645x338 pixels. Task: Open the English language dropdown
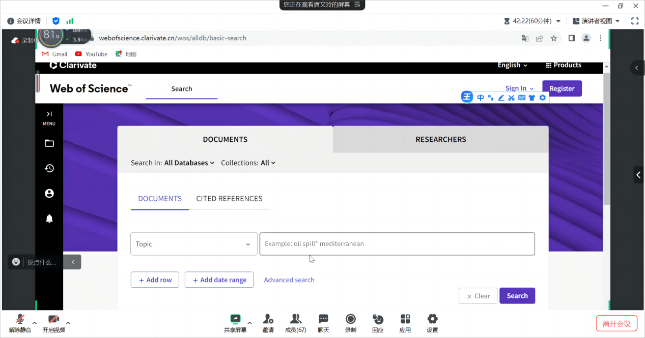(512, 65)
